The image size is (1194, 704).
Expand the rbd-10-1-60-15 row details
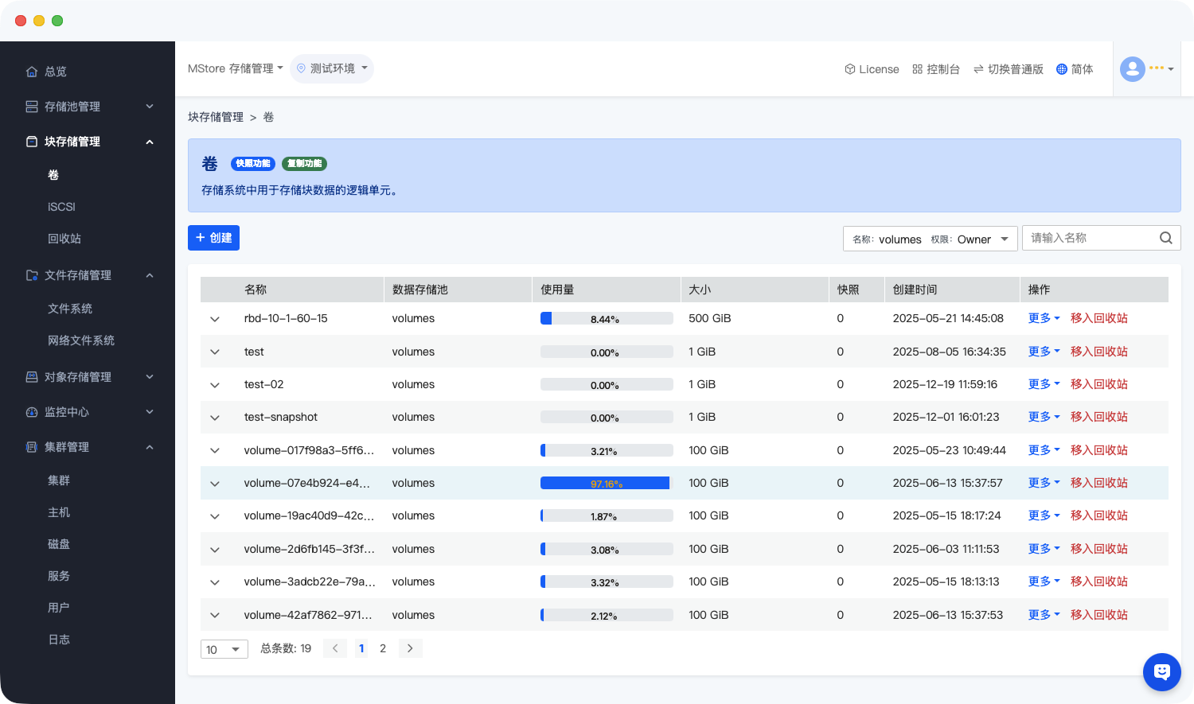coord(214,319)
